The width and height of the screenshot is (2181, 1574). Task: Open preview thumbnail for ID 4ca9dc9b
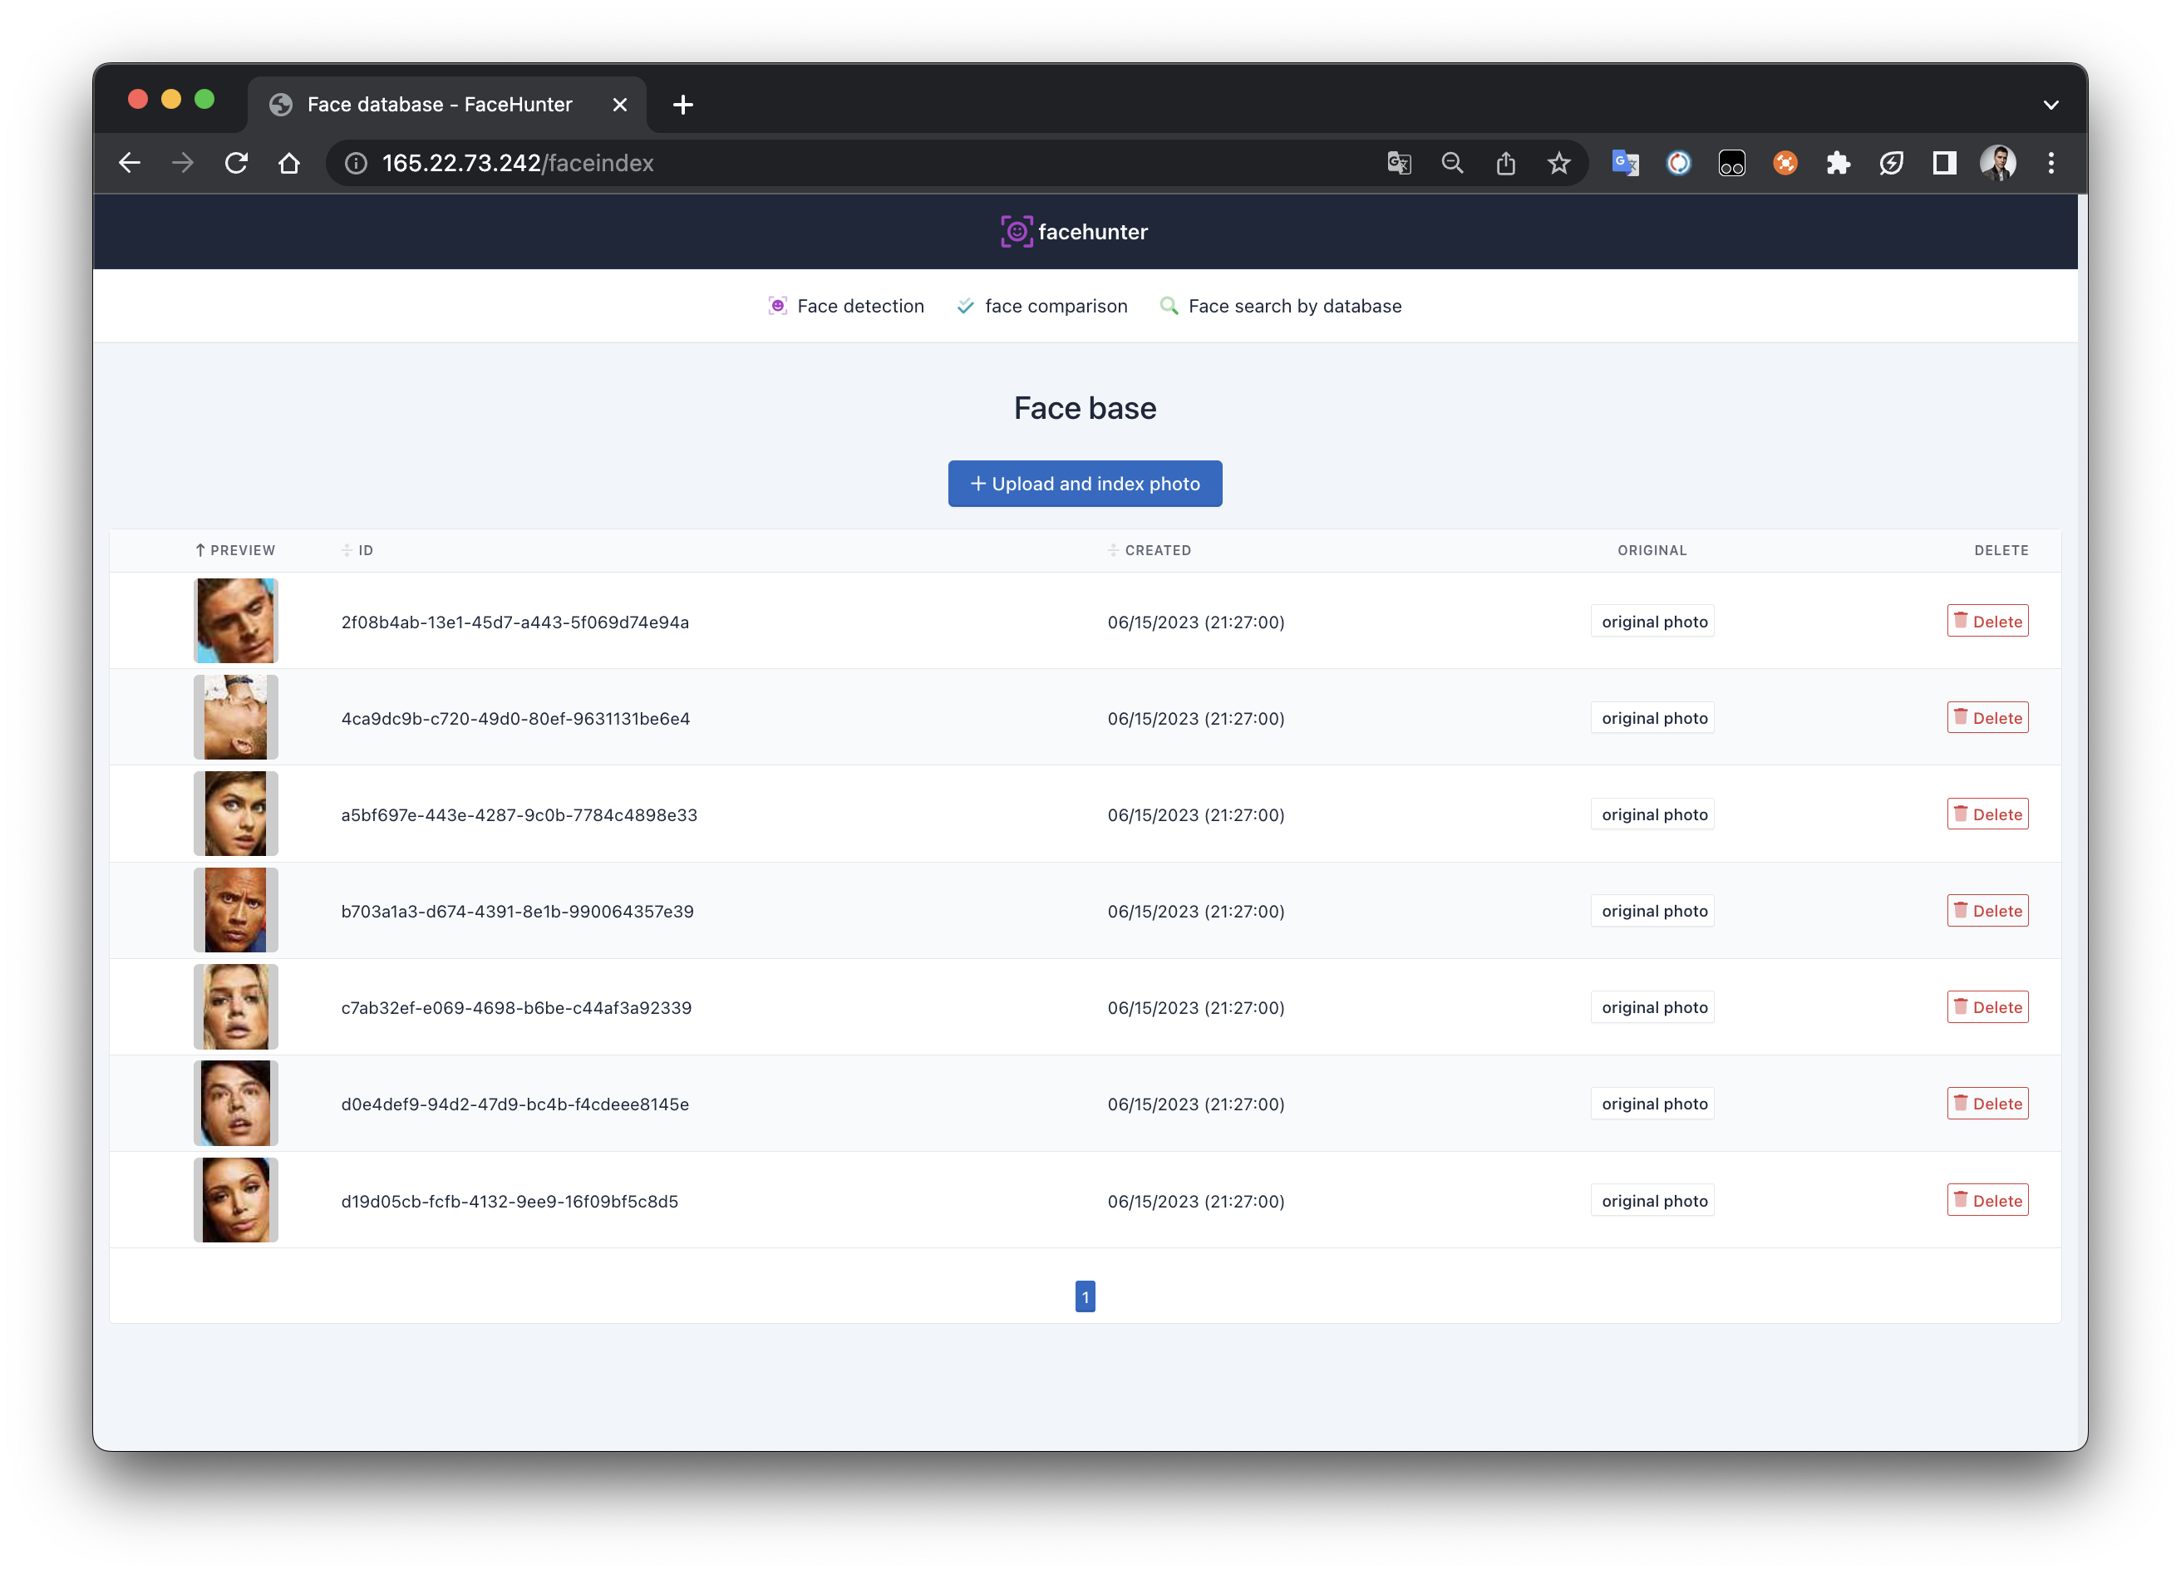click(235, 717)
